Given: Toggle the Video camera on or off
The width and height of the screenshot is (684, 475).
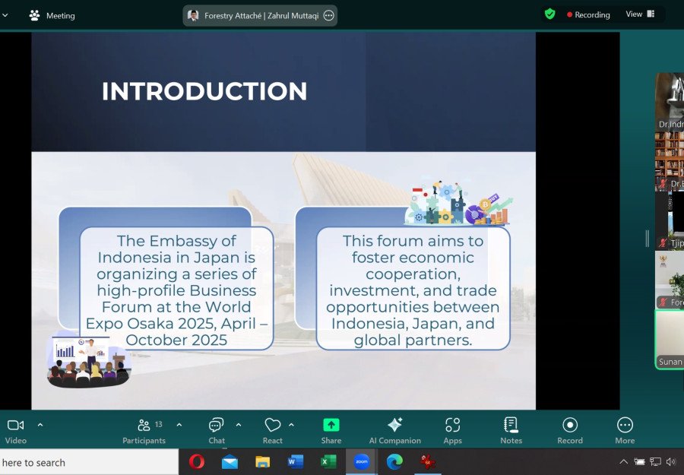Looking at the screenshot, I should (15, 429).
